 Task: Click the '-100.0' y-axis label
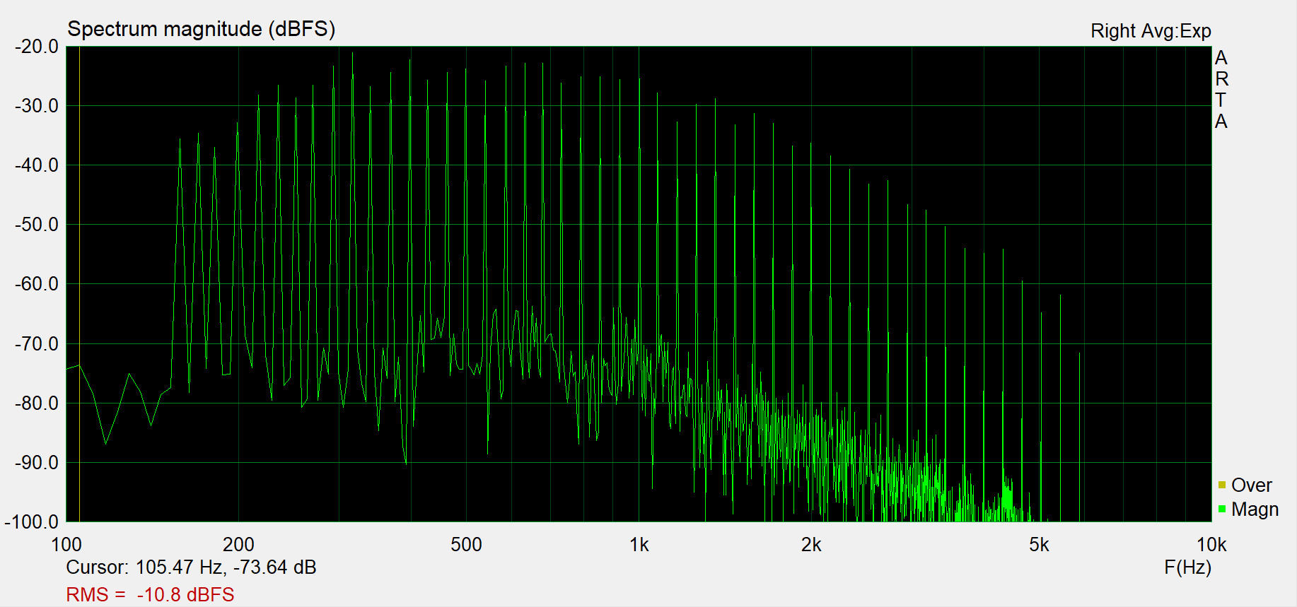click(x=32, y=522)
